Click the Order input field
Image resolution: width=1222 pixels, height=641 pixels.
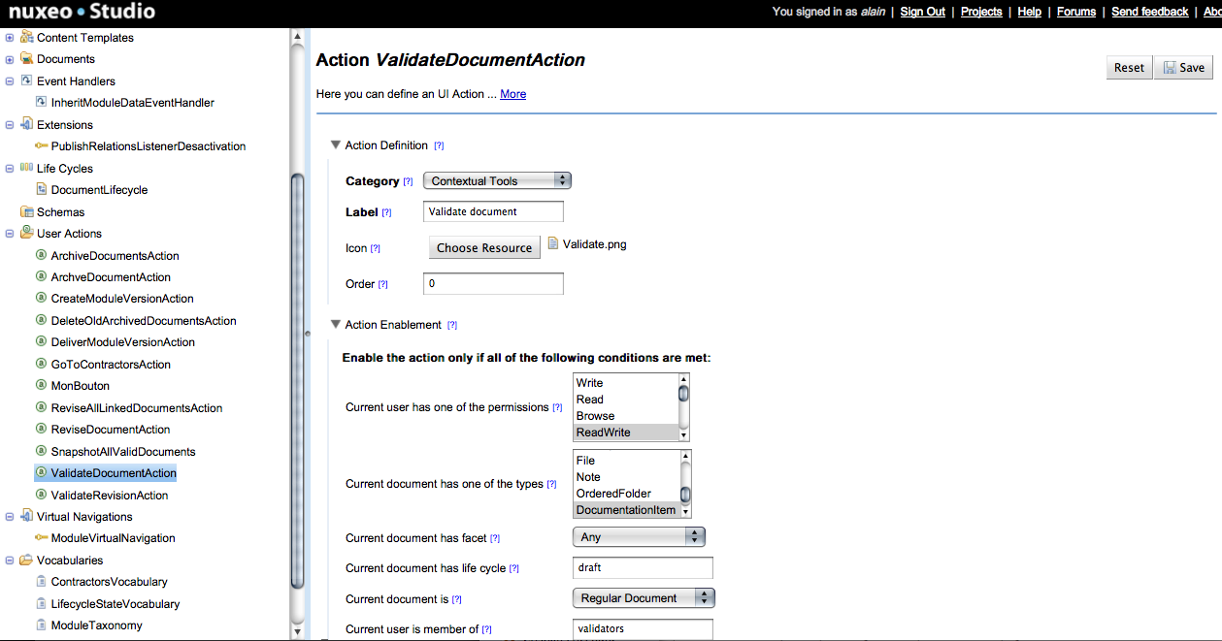[493, 283]
